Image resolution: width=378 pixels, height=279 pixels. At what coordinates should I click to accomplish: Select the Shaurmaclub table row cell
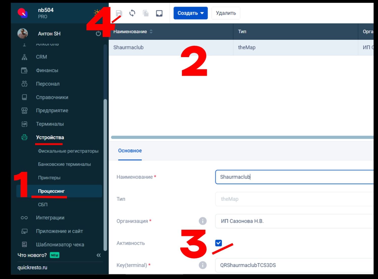(x=171, y=47)
